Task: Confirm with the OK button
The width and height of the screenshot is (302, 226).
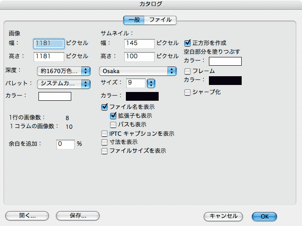Action: [x=264, y=216]
